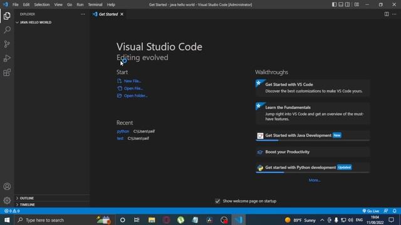Open Get Started with Java Development walkthrough

[313, 136]
